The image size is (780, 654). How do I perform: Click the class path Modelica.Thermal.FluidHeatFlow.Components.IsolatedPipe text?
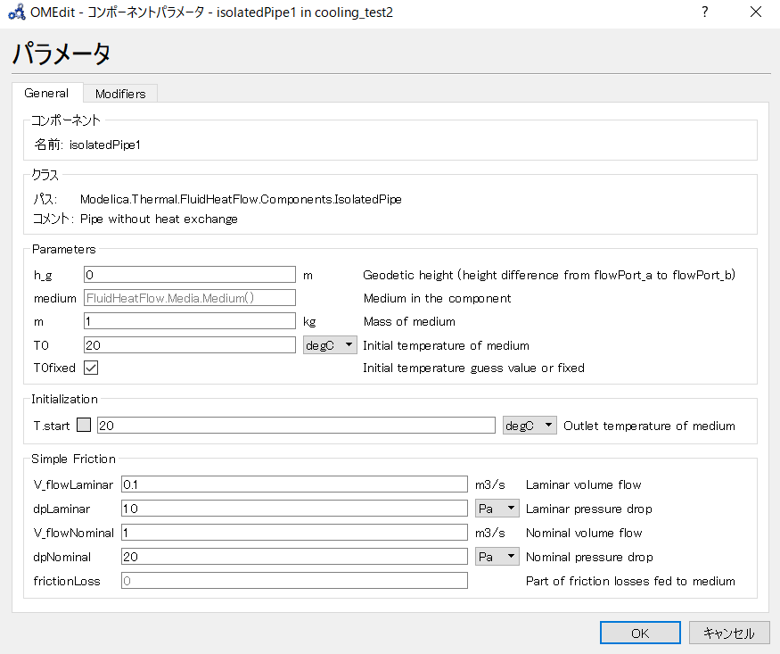coord(241,200)
